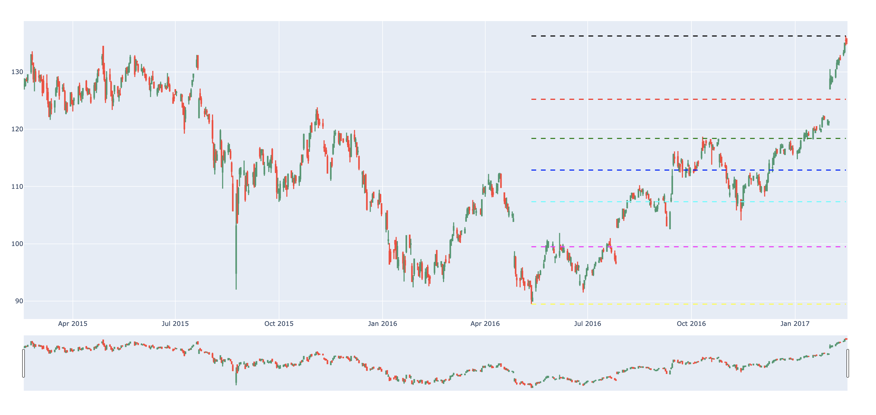The image size is (876, 415).
Task: Click the range slider mini chart overview
Action: (435, 363)
